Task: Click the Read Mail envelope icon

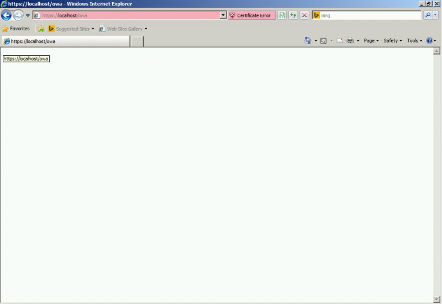Action: (340, 40)
